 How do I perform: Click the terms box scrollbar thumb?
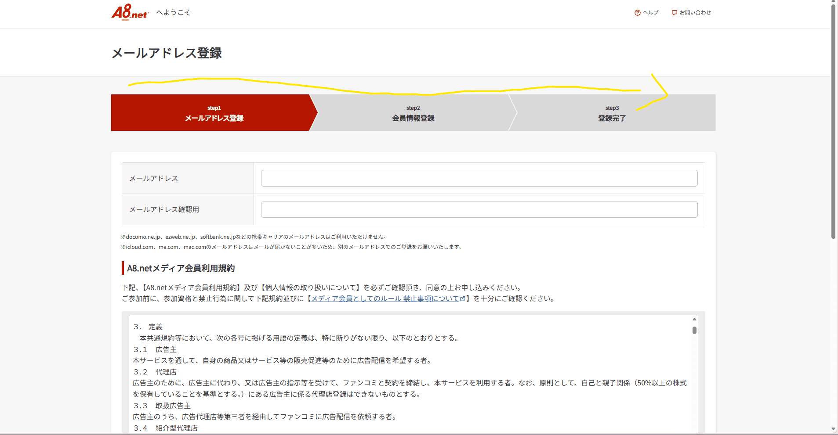tap(694, 330)
